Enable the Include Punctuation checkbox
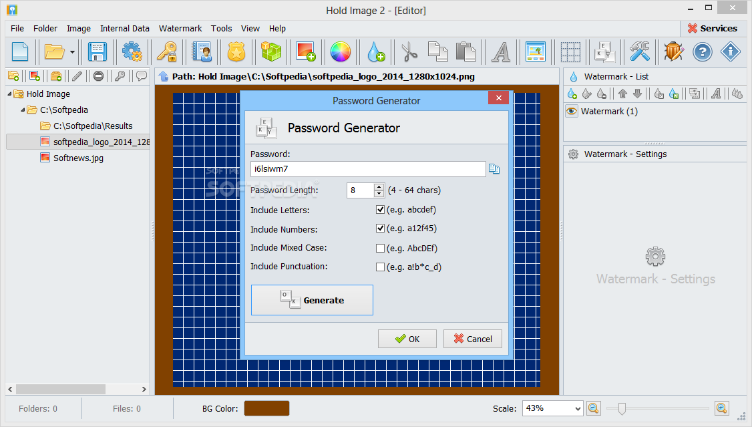The width and height of the screenshot is (752, 427). click(380, 267)
